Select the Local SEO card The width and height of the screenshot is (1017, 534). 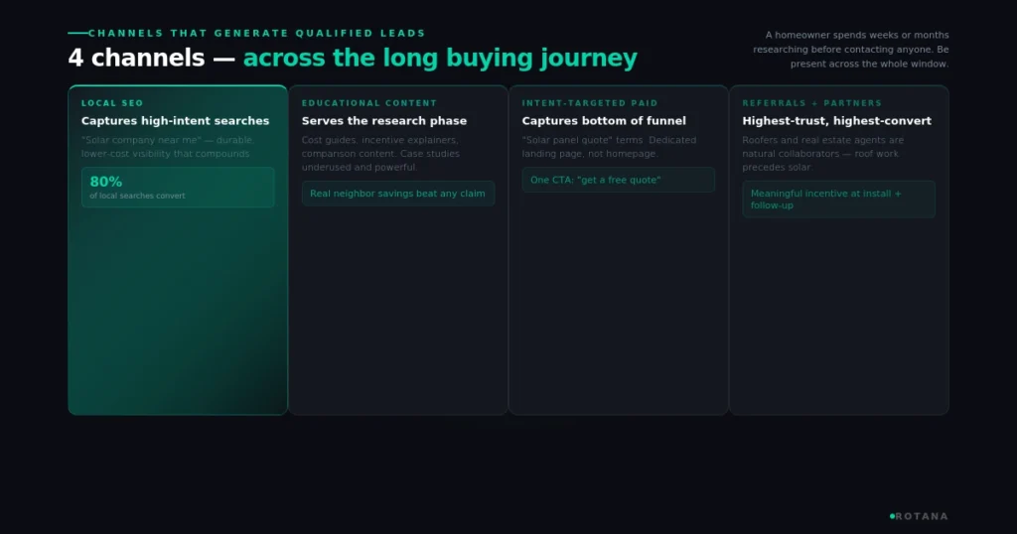(x=178, y=250)
